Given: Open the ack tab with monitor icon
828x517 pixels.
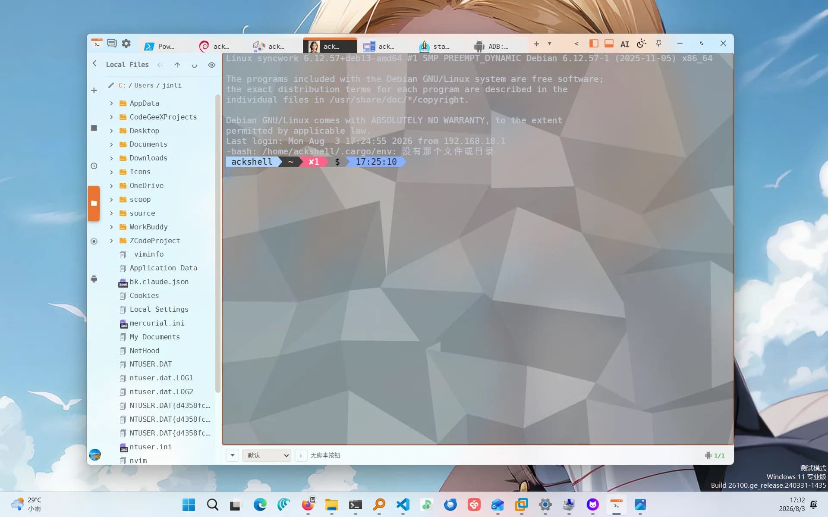Looking at the screenshot, I should (384, 46).
